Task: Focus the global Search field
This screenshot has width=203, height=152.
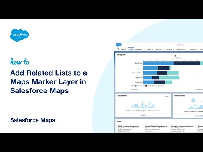Action: coord(189,45)
